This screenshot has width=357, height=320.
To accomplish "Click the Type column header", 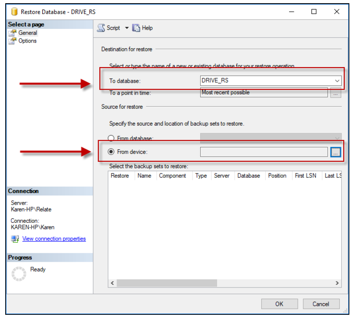I will pos(201,176).
